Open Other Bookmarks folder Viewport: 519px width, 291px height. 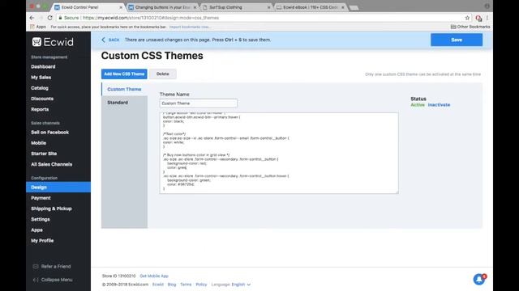[470, 27]
